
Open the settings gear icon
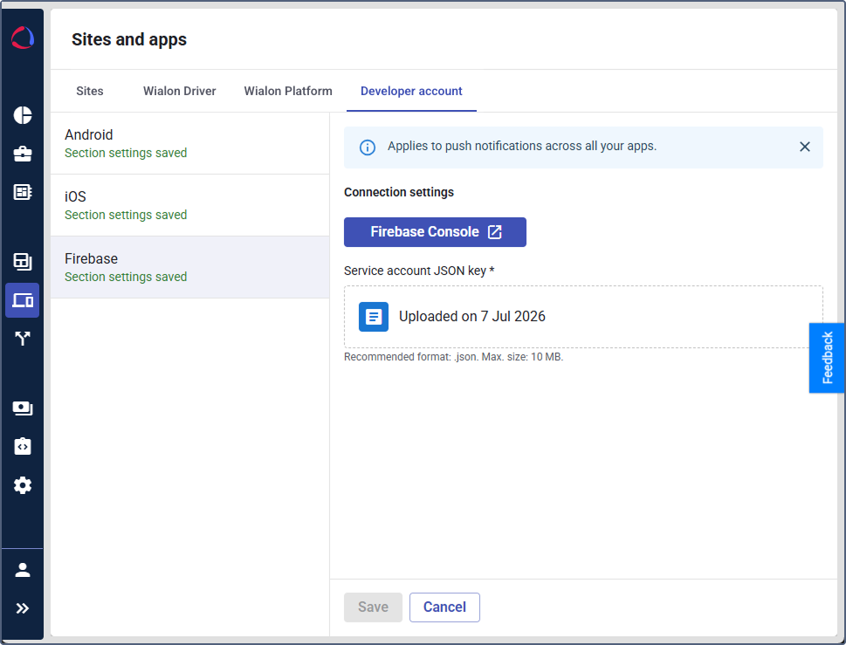pyautogui.click(x=23, y=485)
